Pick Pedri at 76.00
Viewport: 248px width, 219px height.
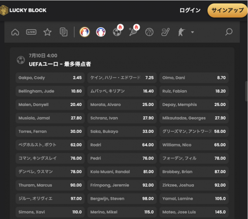point(122,158)
